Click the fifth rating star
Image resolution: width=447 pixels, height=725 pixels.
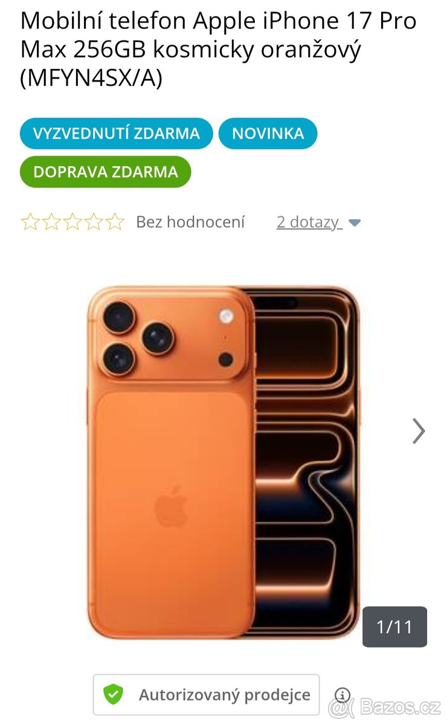tap(115, 222)
